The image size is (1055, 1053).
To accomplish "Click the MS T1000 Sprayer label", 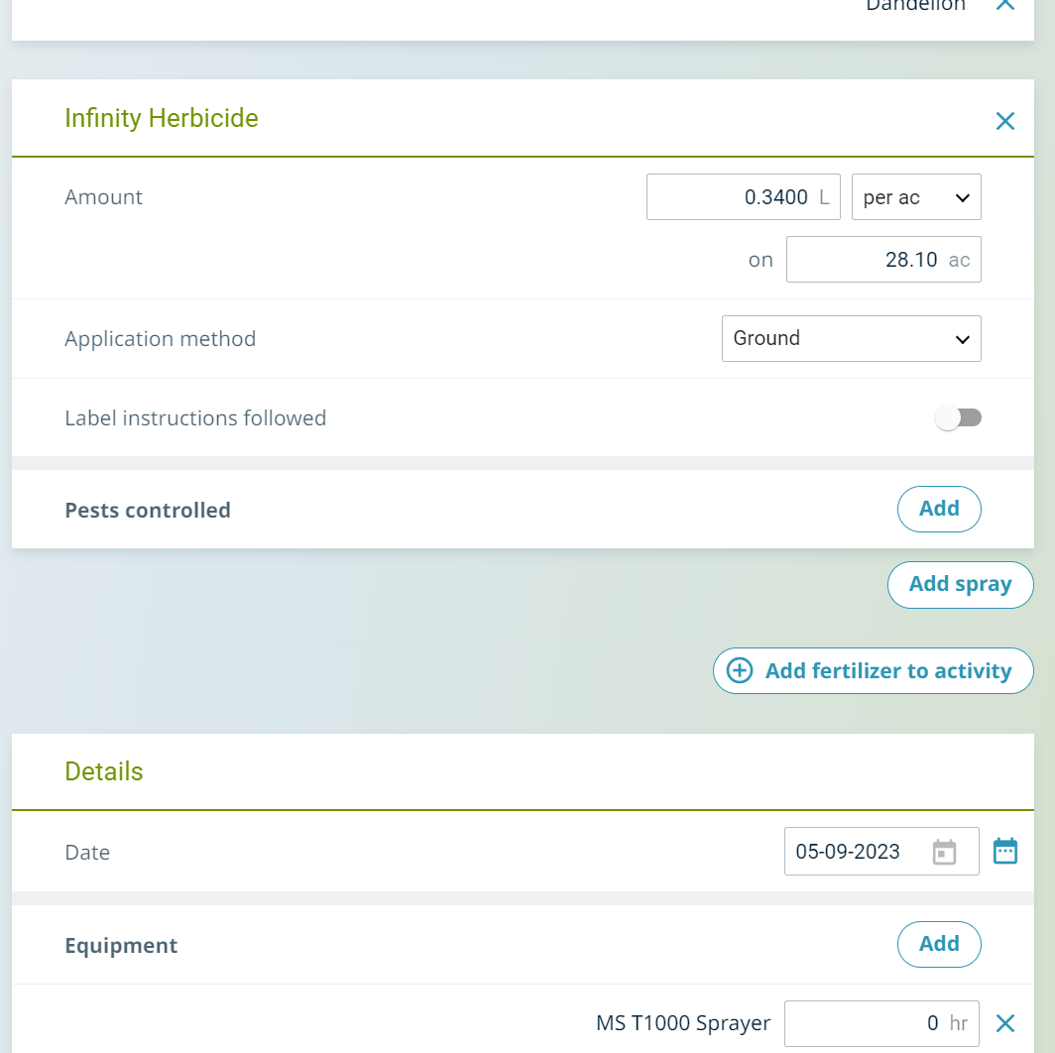I will 683,1023.
